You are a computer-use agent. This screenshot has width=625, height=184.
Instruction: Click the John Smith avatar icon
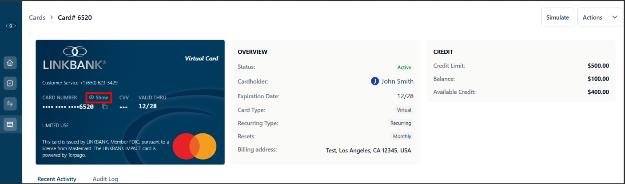click(x=374, y=81)
